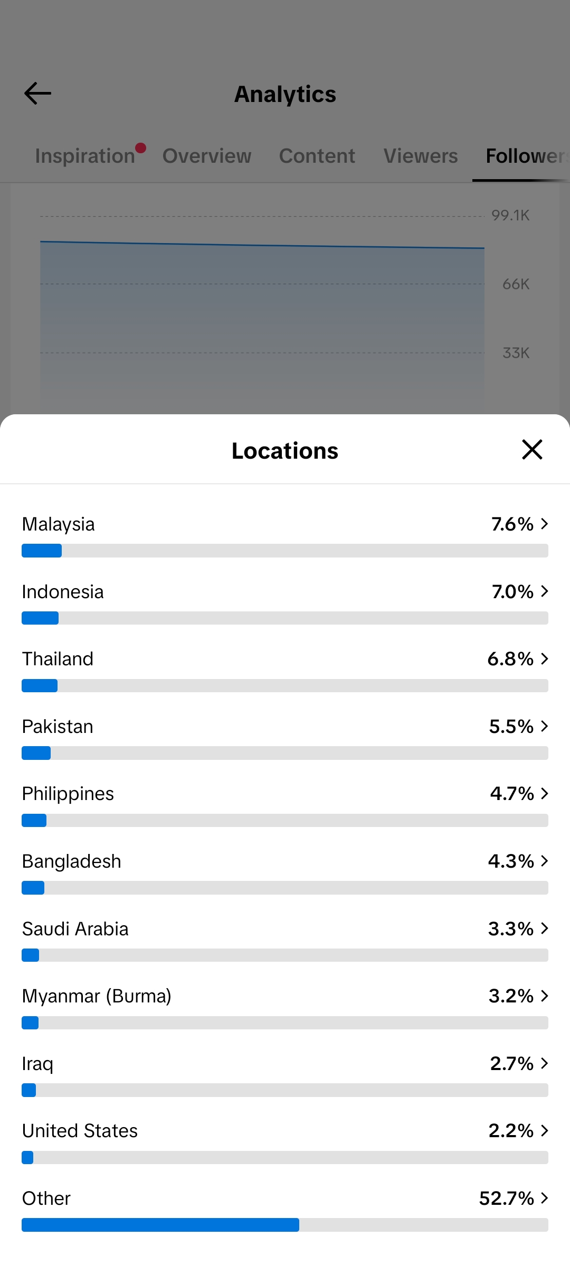Image resolution: width=570 pixels, height=1264 pixels.
Task: Open Bangladesh 4.3% arrow
Action: [x=545, y=861]
